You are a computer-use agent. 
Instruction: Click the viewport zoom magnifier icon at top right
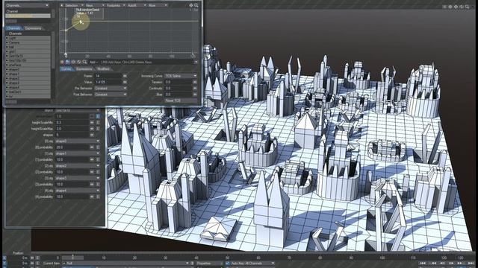467,7
